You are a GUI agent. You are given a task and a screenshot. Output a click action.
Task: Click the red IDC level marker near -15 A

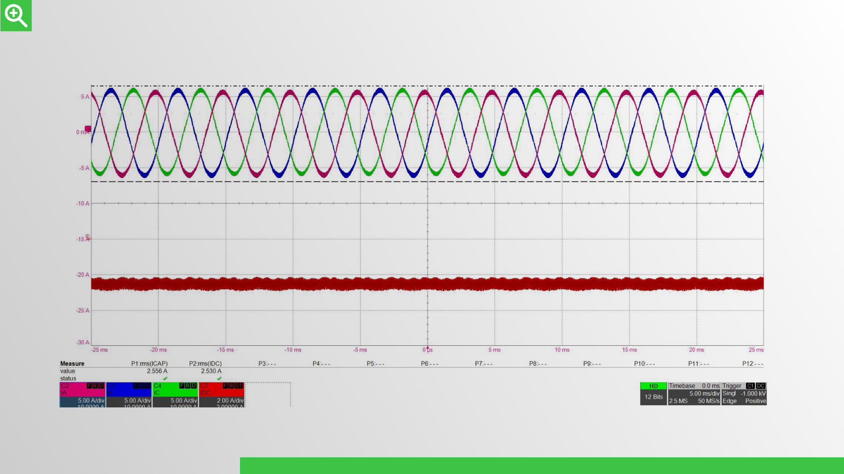pyautogui.click(x=88, y=238)
